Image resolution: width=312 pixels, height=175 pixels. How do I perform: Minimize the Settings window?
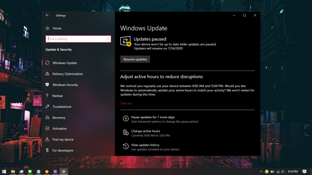coord(234,15)
